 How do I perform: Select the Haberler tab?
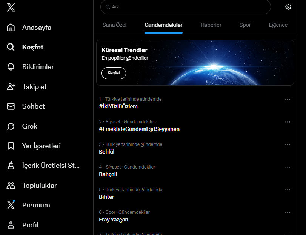click(x=211, y=25)
